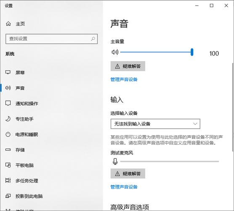Click the master volume slider handle
This screenshot has width=234, height=211.
(x=192, y=52)
